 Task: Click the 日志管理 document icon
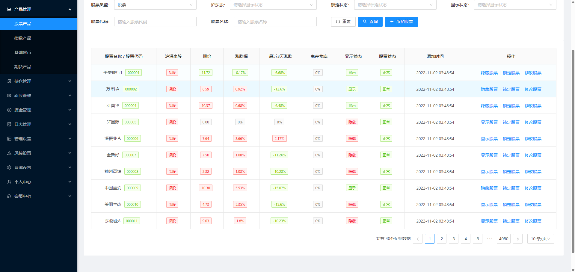click(x=9, y=124)
